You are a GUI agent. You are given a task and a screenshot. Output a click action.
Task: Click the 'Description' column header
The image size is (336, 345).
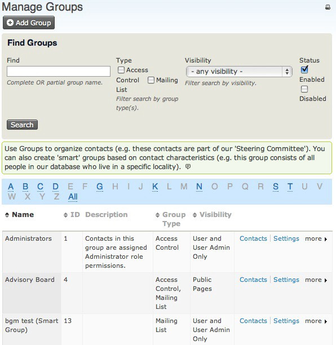[x=107, y=215]
